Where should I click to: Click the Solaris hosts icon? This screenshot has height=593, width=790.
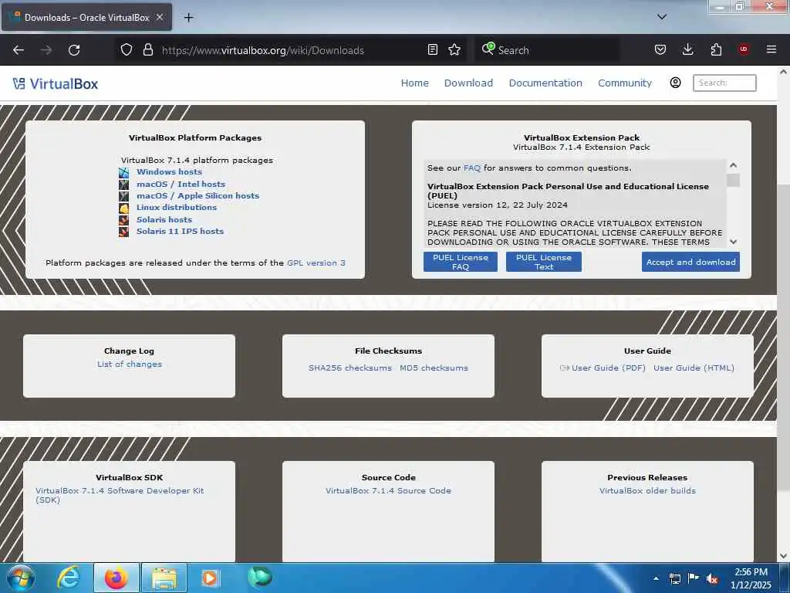[124, 220]
